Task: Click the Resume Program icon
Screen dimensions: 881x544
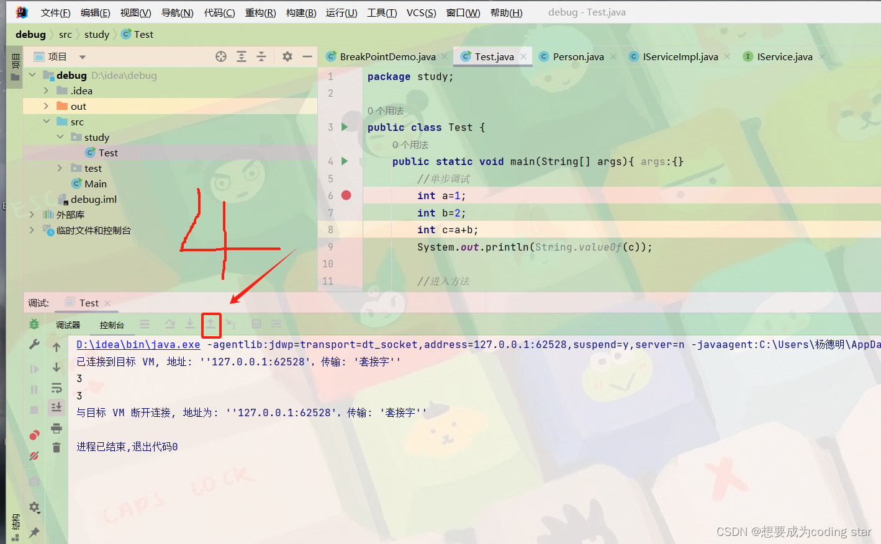Action: tap(34, 369)
